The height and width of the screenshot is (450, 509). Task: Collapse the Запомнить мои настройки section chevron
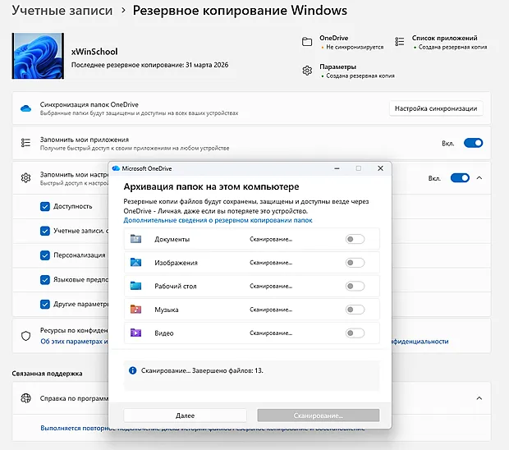479,178
